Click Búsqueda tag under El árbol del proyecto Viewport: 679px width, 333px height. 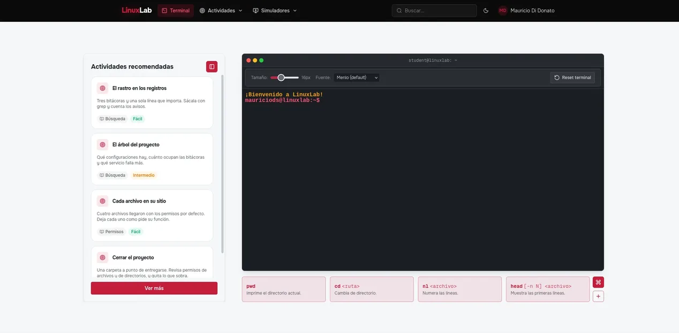[x=112, y=175]
